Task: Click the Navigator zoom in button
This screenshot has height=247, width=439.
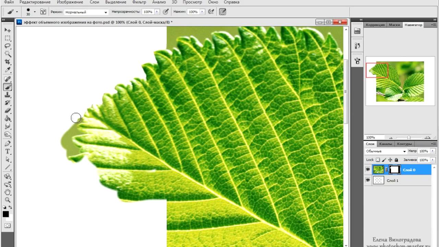Action: tap(428, 138)
